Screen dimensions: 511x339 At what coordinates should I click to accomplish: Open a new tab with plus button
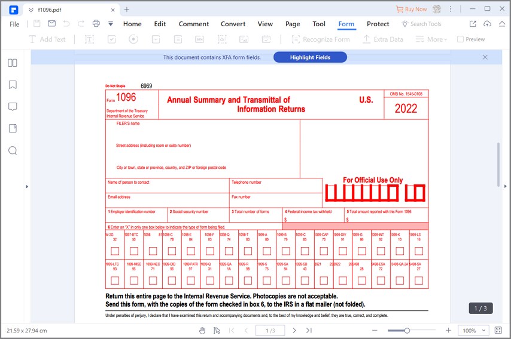[x=127, y=10]
